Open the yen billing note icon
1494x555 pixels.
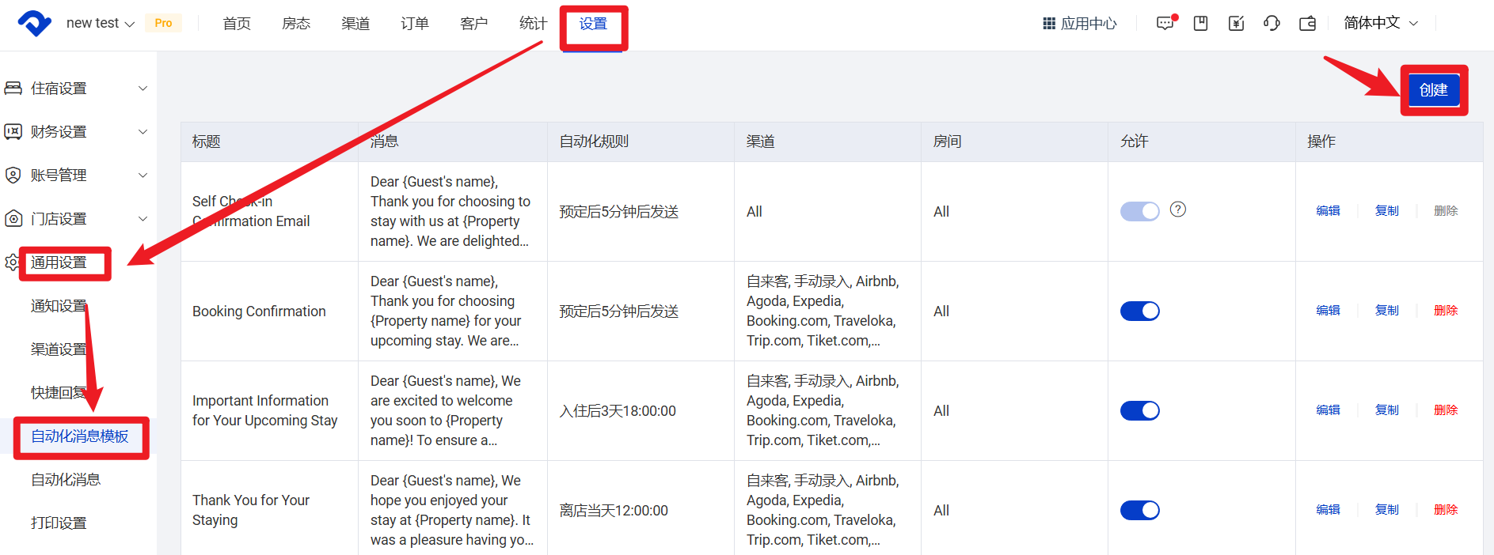(x=1237, y=23)
